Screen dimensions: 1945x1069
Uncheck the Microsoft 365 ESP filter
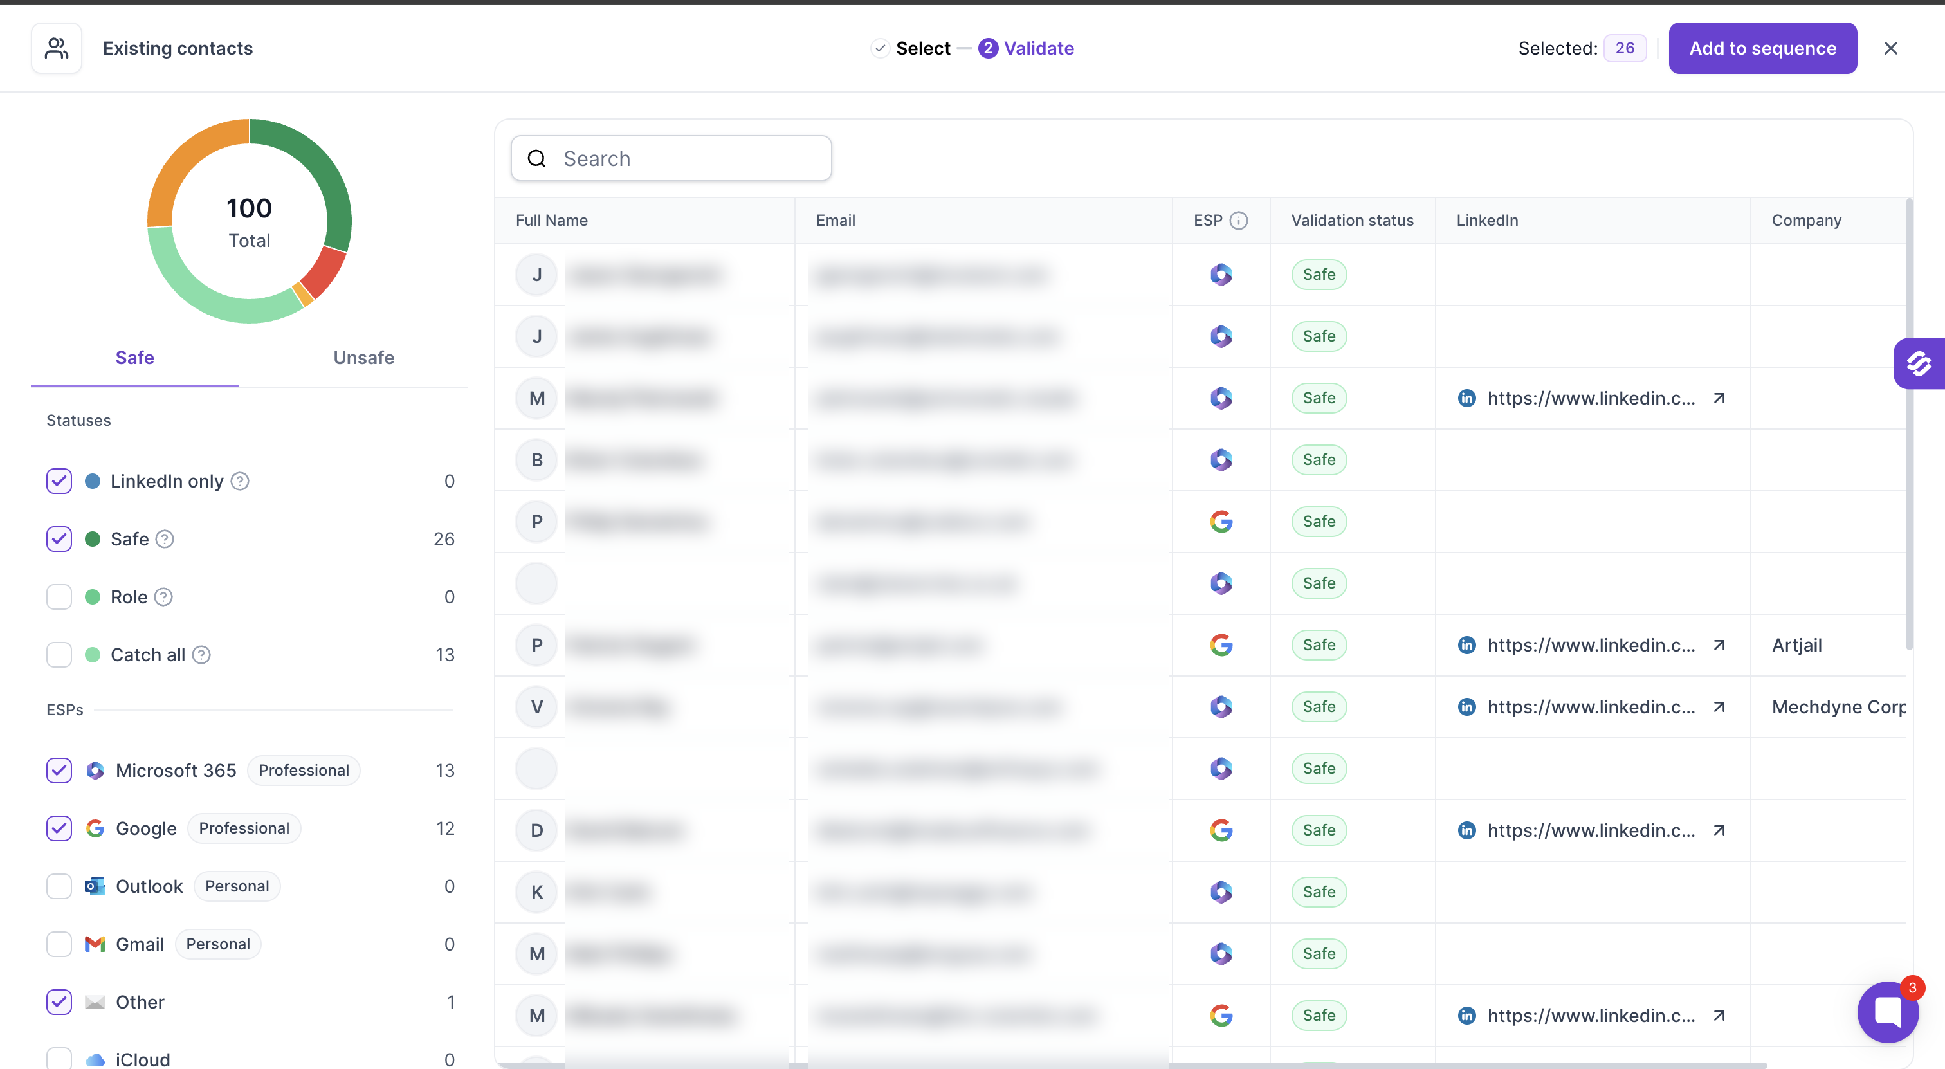(x=59, y=770)
